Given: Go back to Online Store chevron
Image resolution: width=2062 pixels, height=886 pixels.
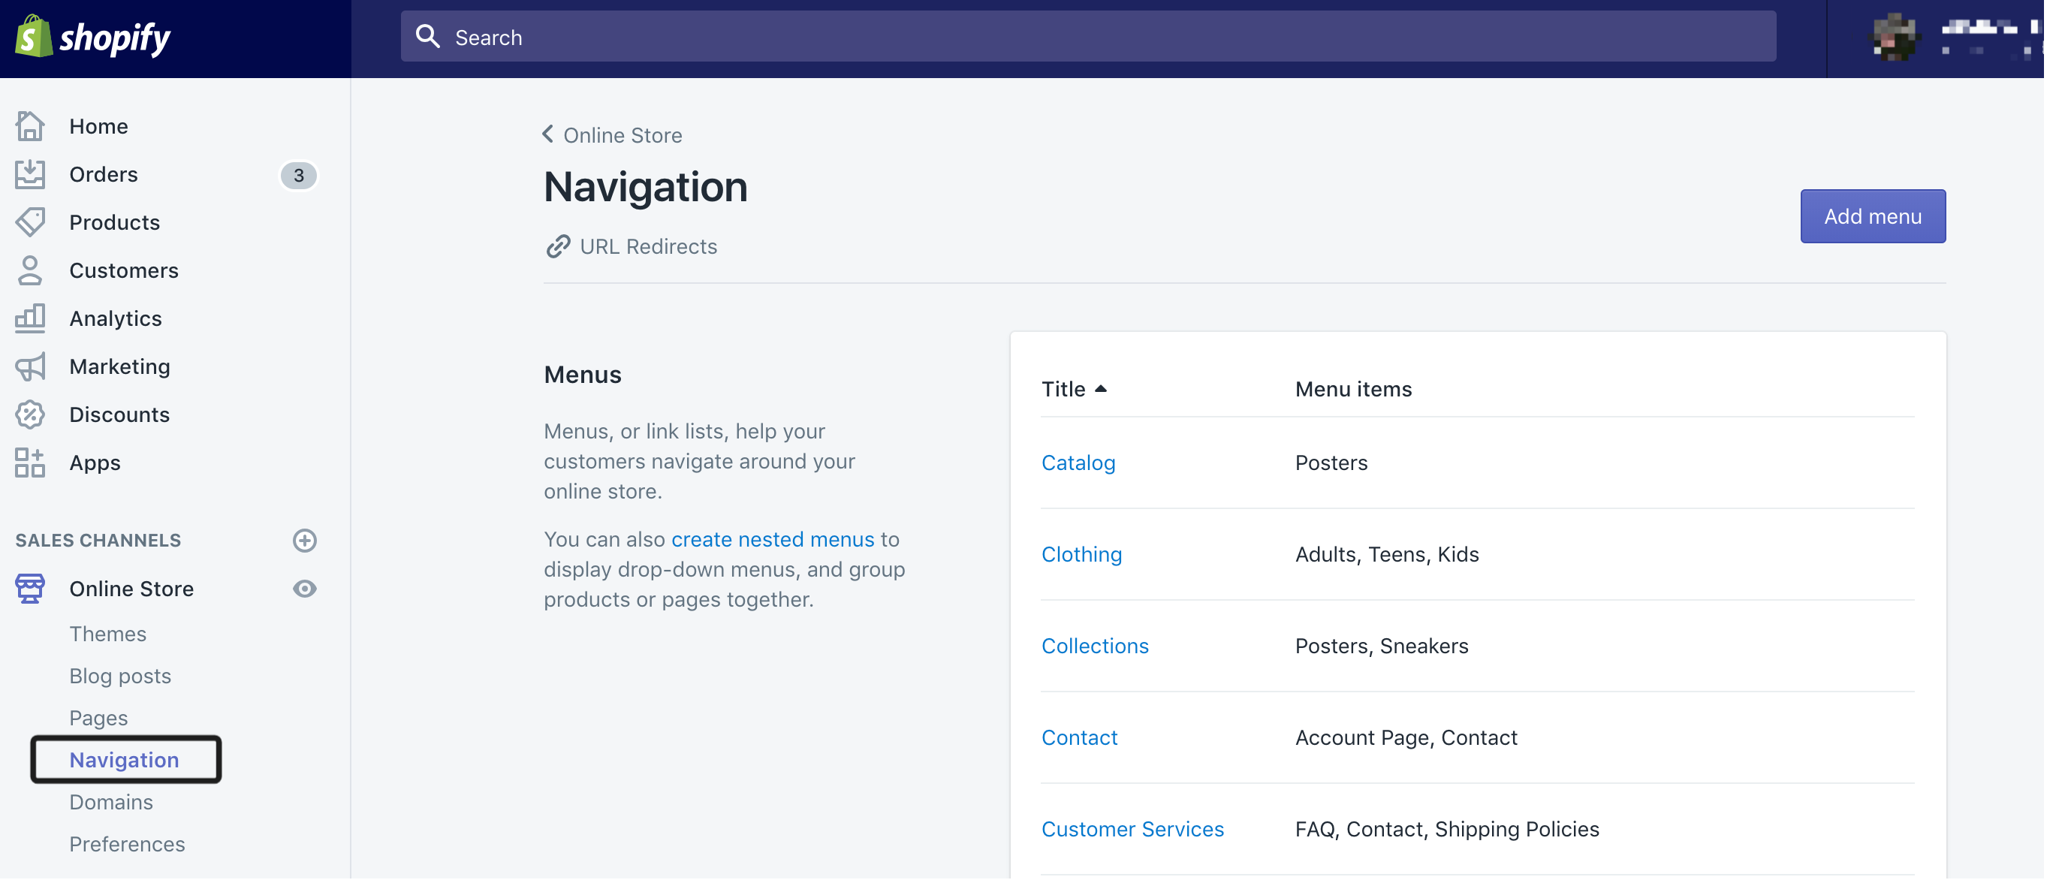Looking at the screenshot, I should click(x=548, y=134).
